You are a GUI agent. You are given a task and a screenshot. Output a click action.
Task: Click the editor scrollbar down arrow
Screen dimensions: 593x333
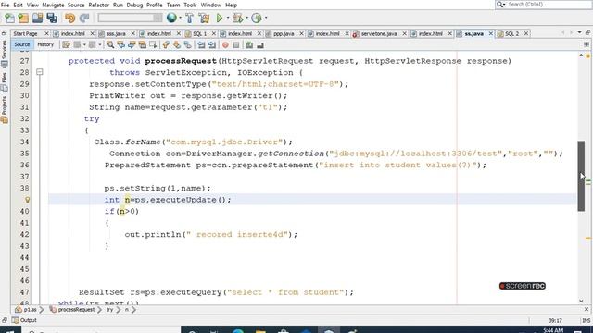pyautogui.click(x=581, y=301)
